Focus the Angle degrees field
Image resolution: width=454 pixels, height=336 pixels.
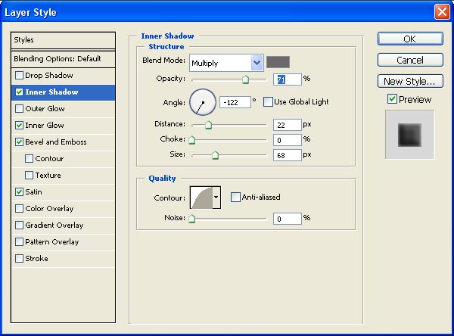[x=235, y=102]
